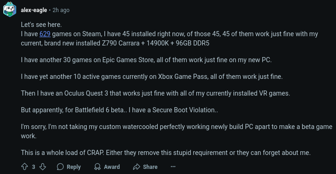
Task: Click the Award text label
Action: pos(112,167)
